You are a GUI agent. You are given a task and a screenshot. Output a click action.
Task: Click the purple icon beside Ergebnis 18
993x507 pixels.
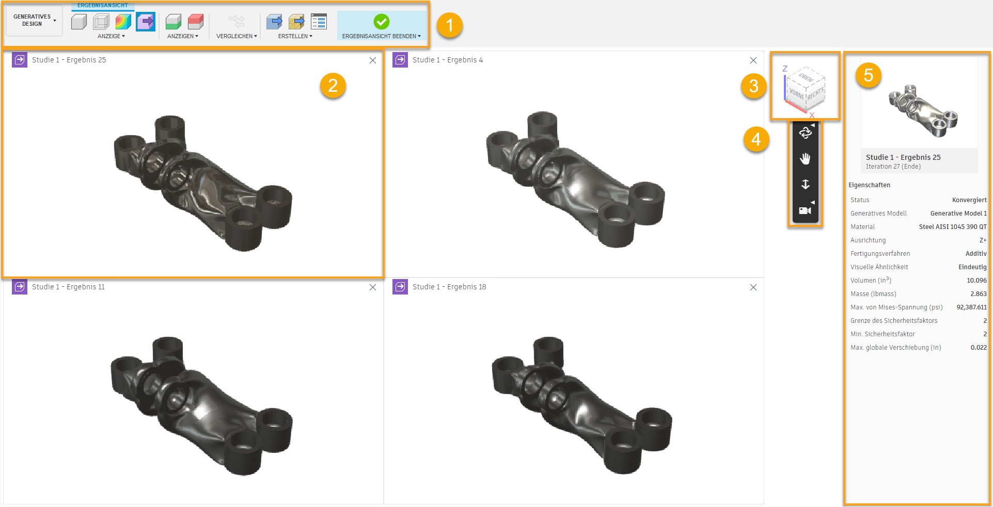400,287
